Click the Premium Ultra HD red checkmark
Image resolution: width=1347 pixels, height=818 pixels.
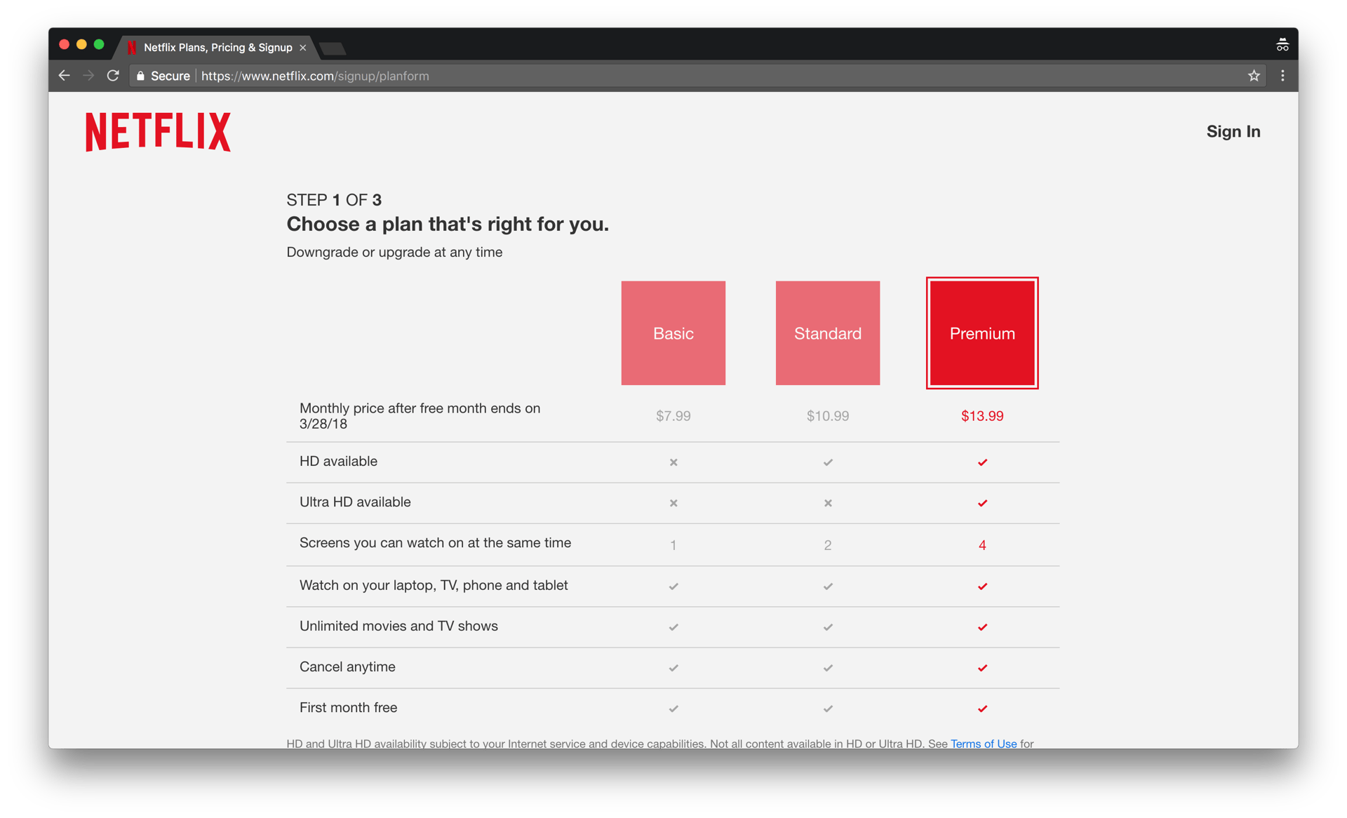pos(982,503)
